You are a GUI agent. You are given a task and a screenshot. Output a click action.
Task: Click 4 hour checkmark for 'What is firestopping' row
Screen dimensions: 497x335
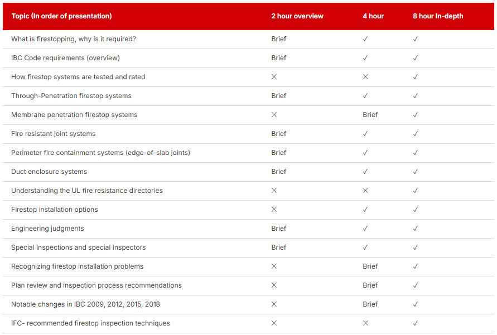pos(365,39)
